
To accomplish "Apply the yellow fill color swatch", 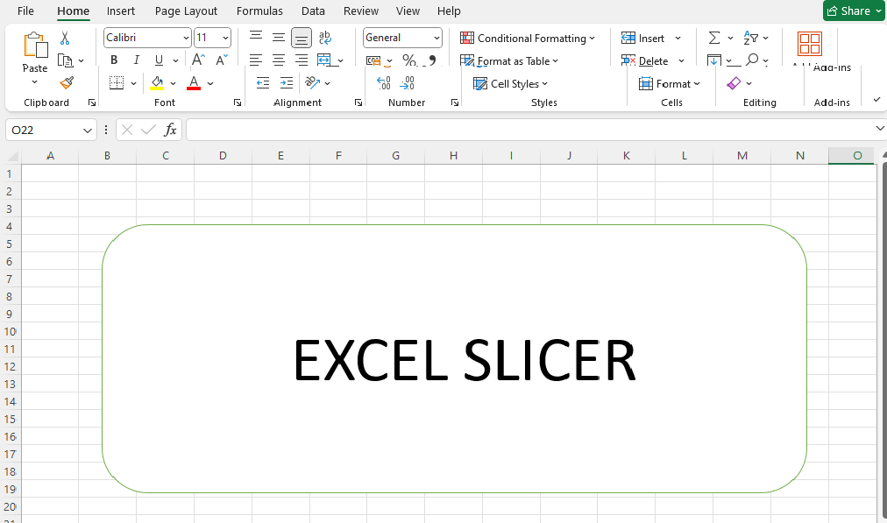I will (x=157, y=83).
